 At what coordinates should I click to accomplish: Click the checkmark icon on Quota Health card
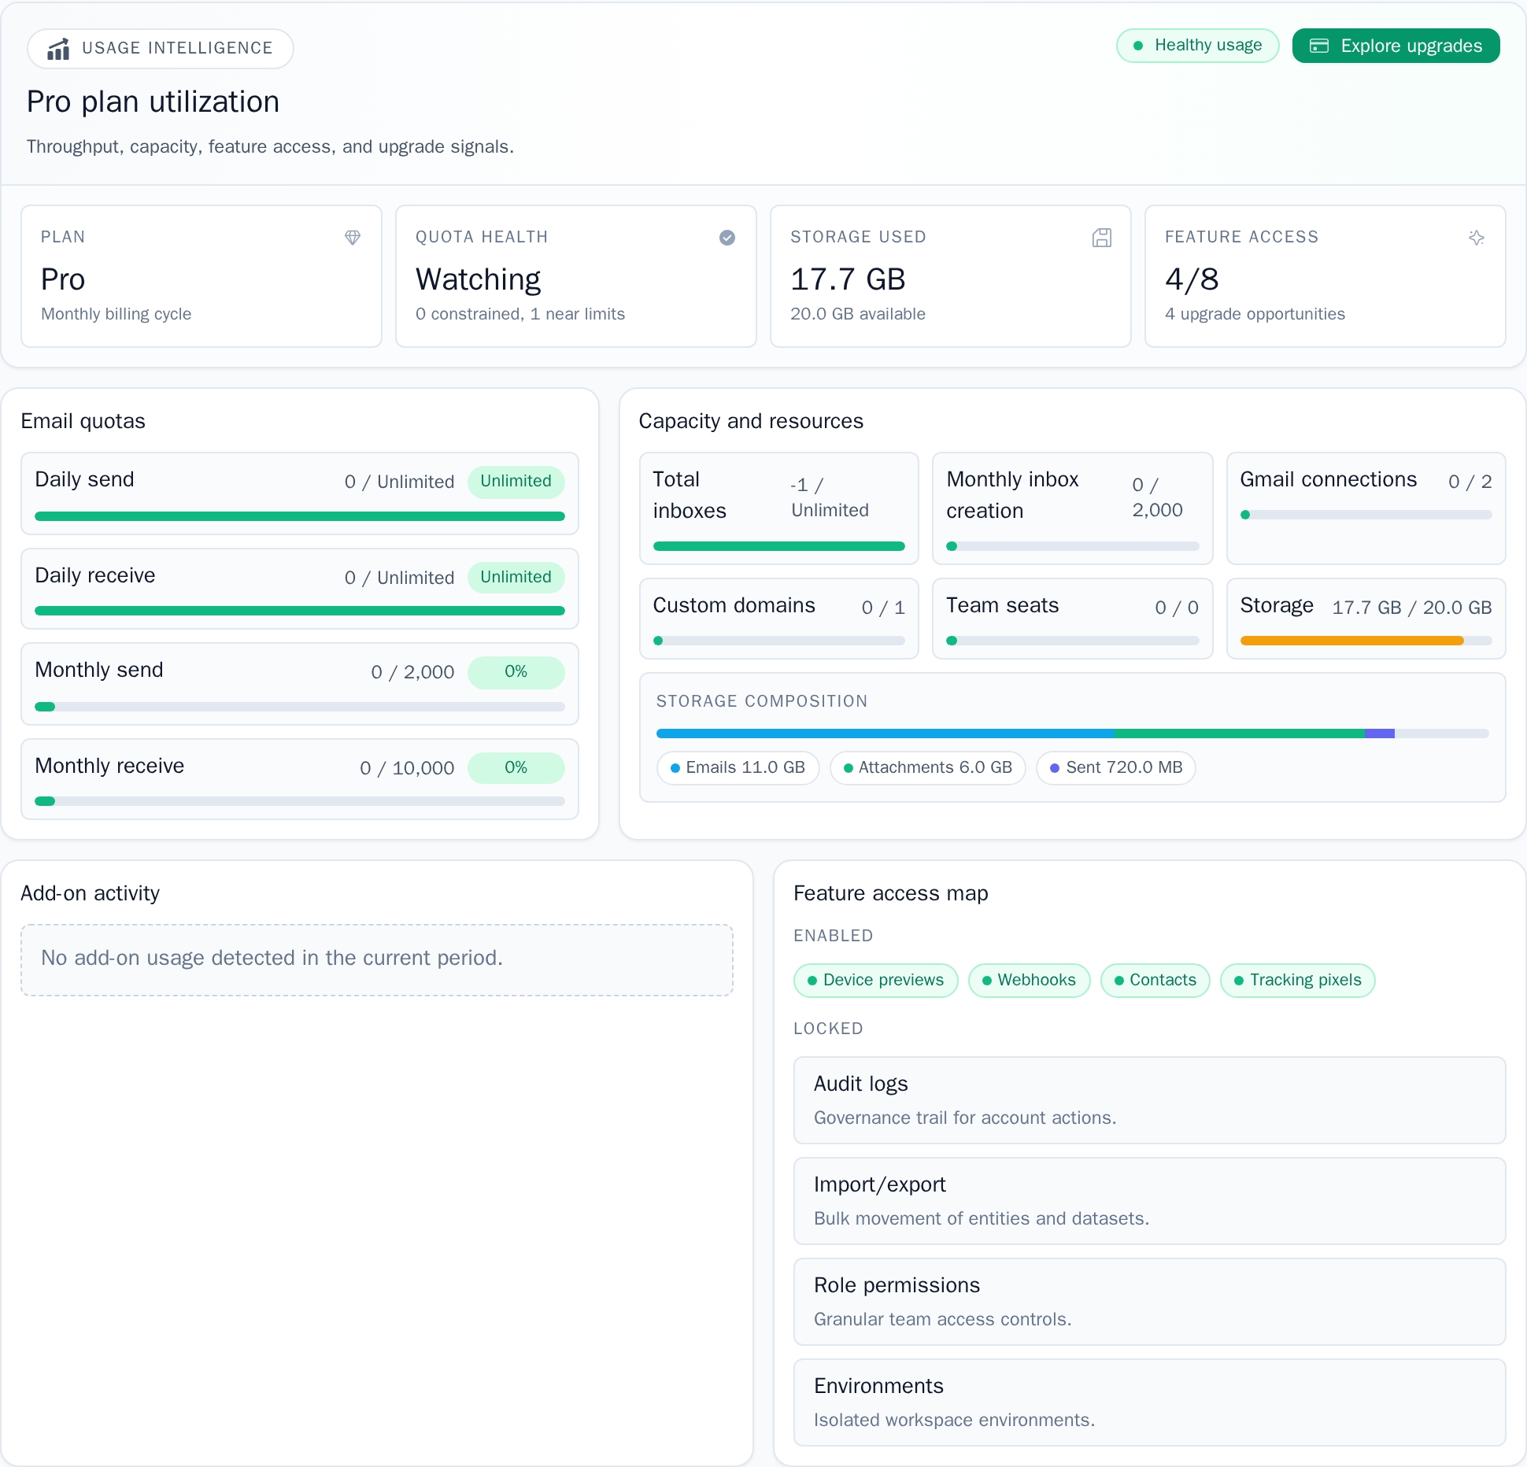727,238
